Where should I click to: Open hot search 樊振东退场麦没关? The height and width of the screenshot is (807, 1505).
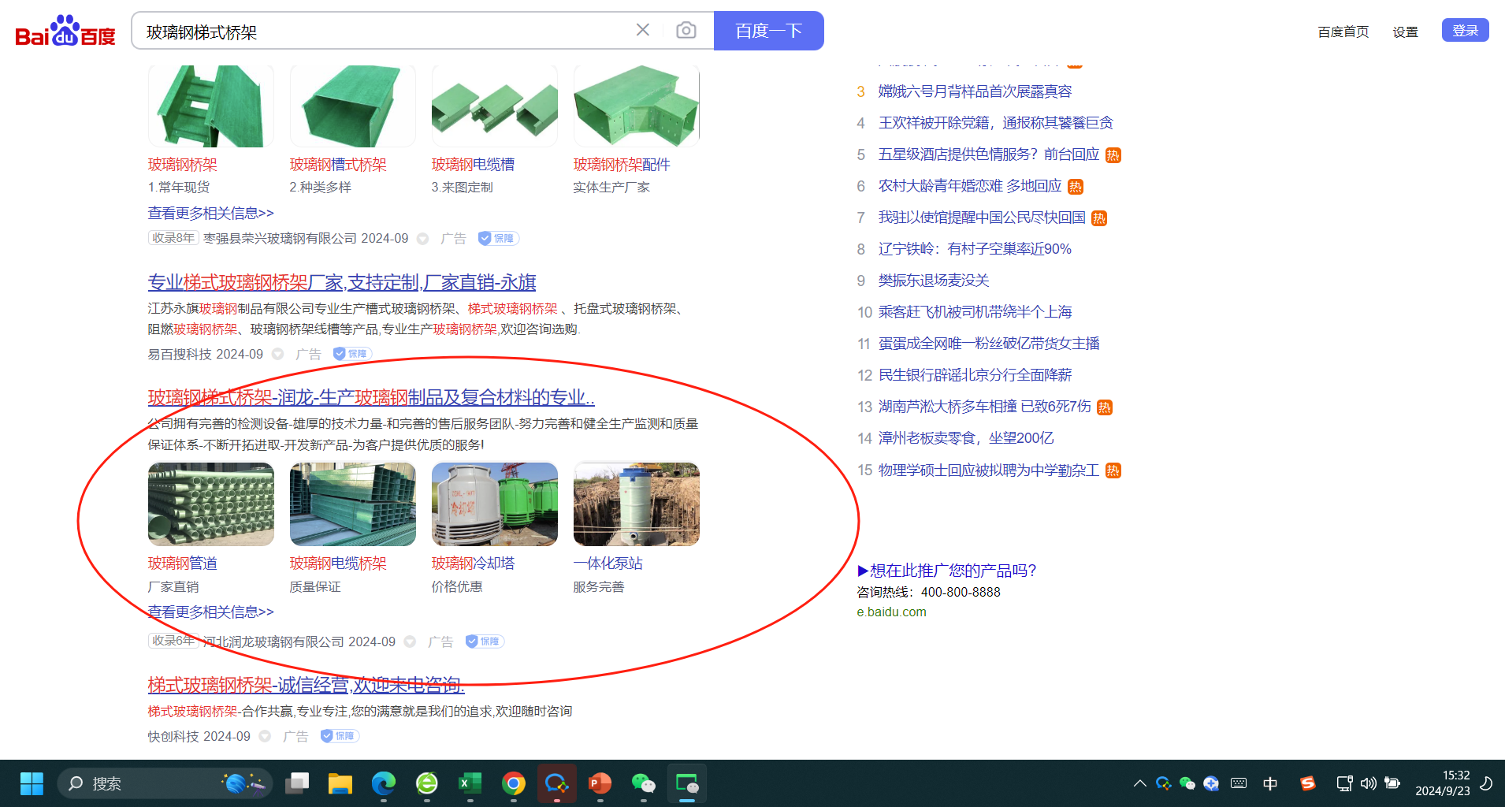tap(934, 281)
